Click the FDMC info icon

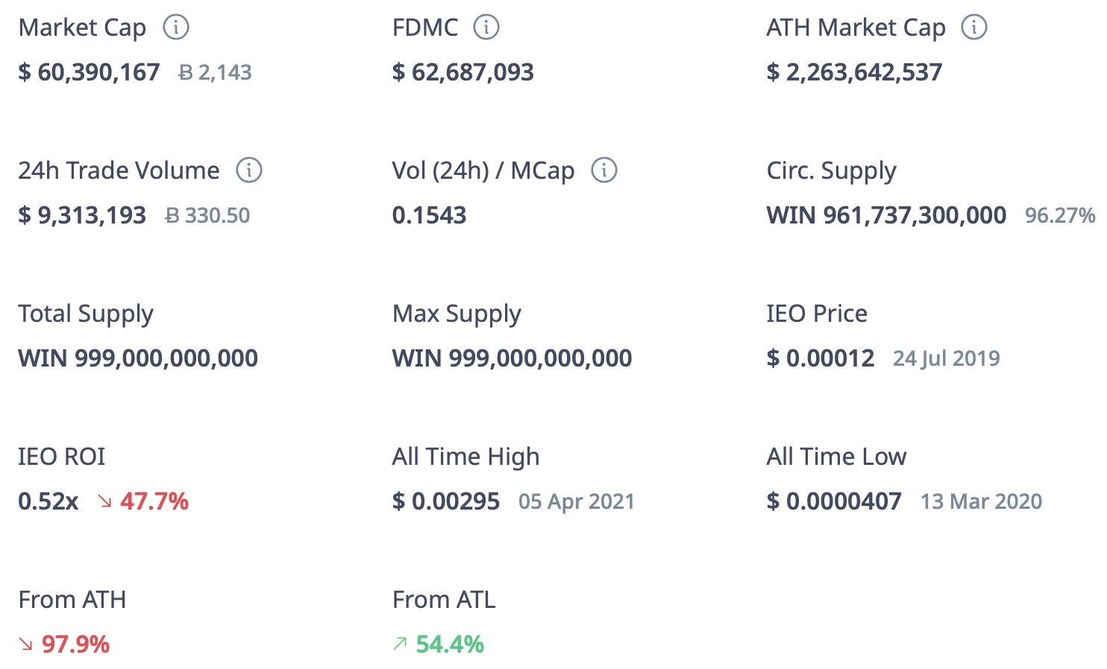(486, 28)
